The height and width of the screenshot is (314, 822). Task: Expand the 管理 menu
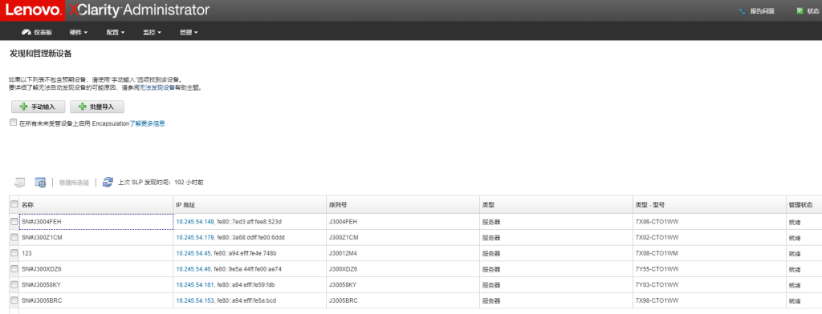pyautogui.click(x=189, y=33)
